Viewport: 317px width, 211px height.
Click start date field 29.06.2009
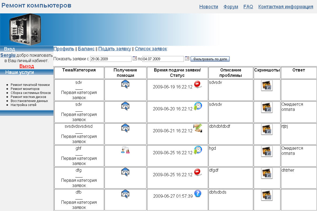tap(111, 59)
